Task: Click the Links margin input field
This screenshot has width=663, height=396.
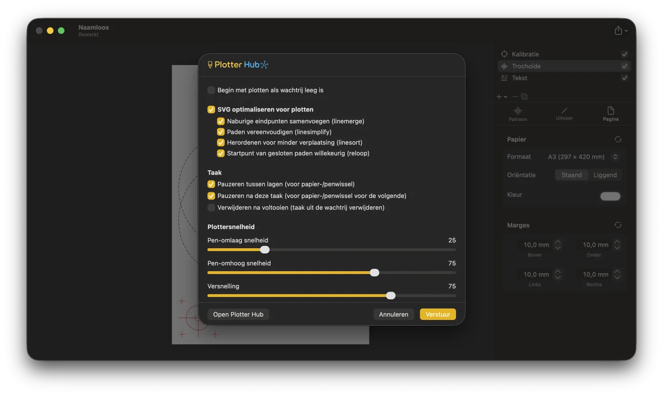Action: 535,275
